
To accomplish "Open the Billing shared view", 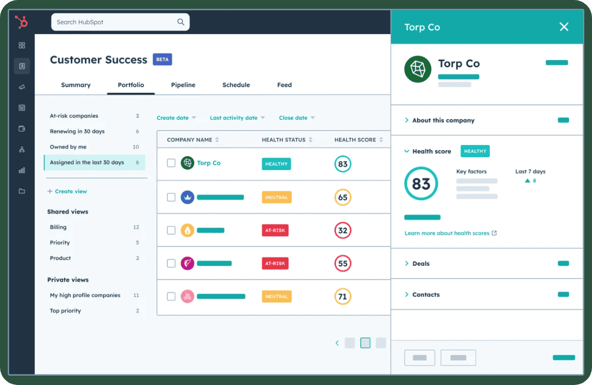I will pyautogui.click(x=94, y=227).
